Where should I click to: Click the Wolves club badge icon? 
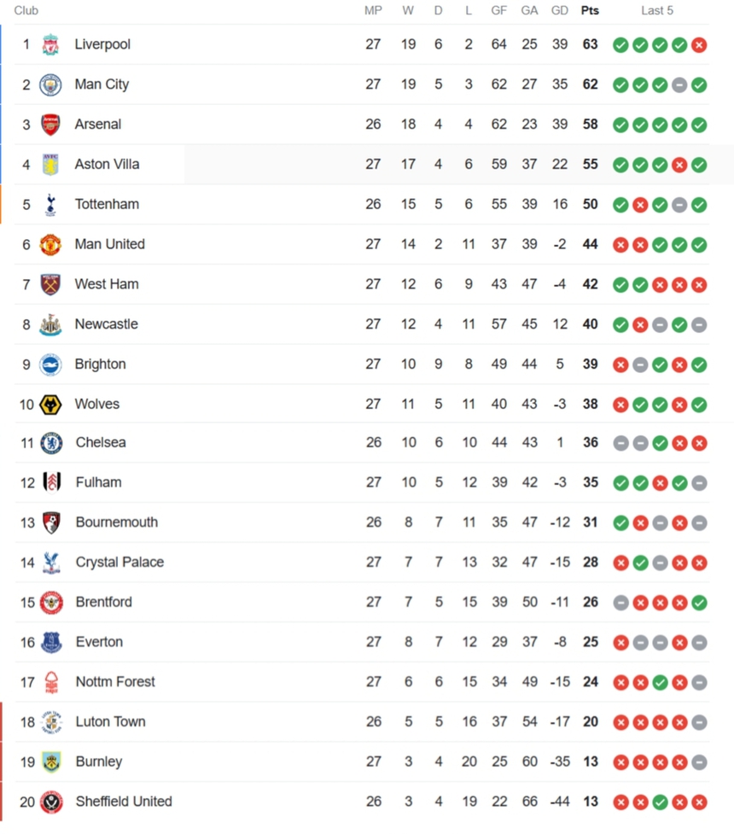(50, 404)
